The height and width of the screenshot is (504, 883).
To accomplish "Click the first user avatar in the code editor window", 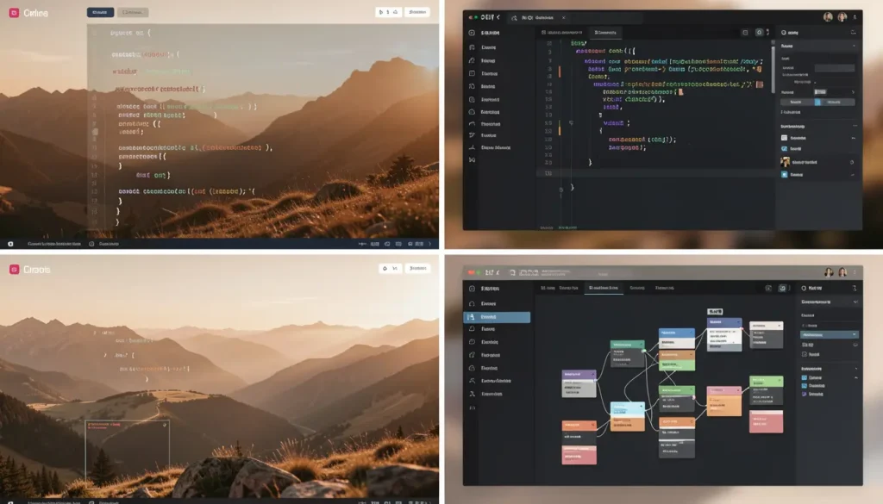I will point(828,16).
